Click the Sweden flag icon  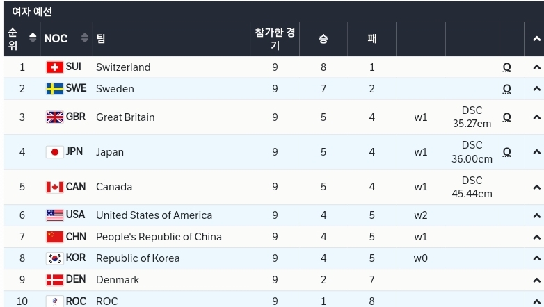55,89
